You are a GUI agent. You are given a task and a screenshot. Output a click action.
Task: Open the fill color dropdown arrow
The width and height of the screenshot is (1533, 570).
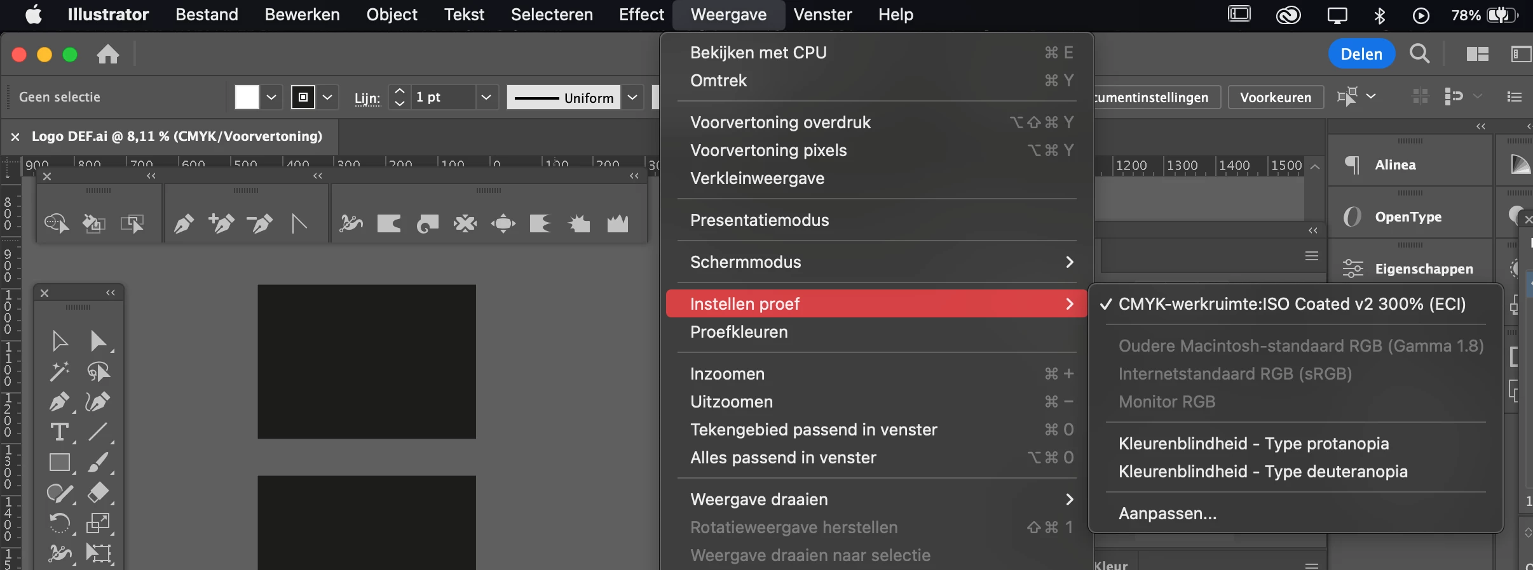pyautogui.click(x=271, y=97)
